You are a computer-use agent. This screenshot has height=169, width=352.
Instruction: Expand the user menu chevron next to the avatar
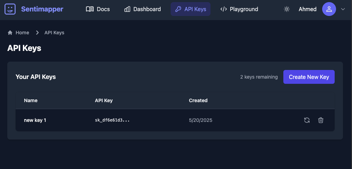click(x=343, y=9)
